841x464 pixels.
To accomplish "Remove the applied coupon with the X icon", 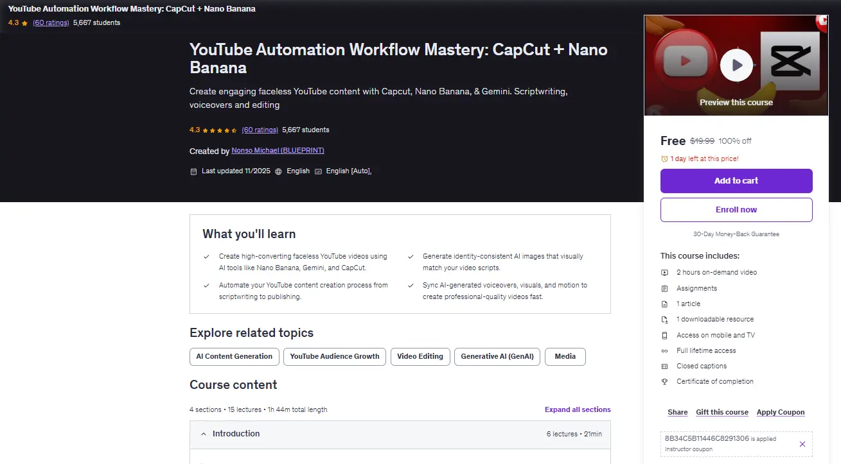I will (x=802, y=444).
